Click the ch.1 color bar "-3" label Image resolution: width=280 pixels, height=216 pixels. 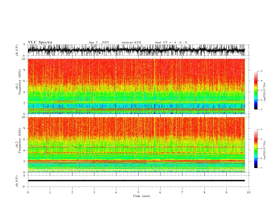pyautogui.click(x=261, y=71)
